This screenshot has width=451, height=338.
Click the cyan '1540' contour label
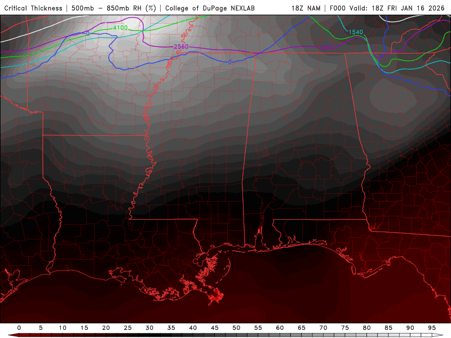click(x=356, y=32)
